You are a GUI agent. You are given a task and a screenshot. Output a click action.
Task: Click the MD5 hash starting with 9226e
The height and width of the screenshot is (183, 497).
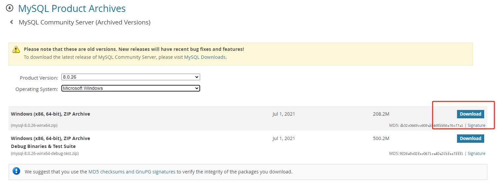[x=431, y=154]
